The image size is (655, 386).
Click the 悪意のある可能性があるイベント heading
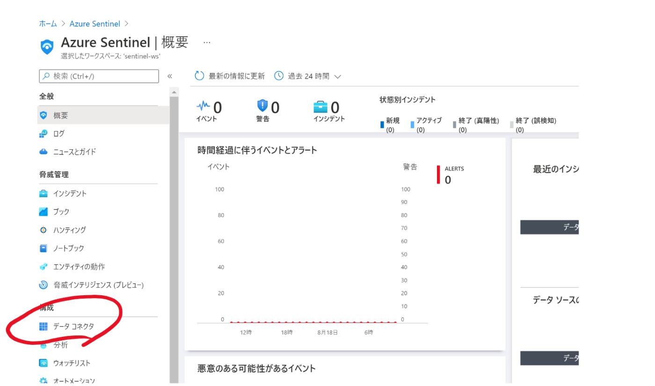click(256, 369)
